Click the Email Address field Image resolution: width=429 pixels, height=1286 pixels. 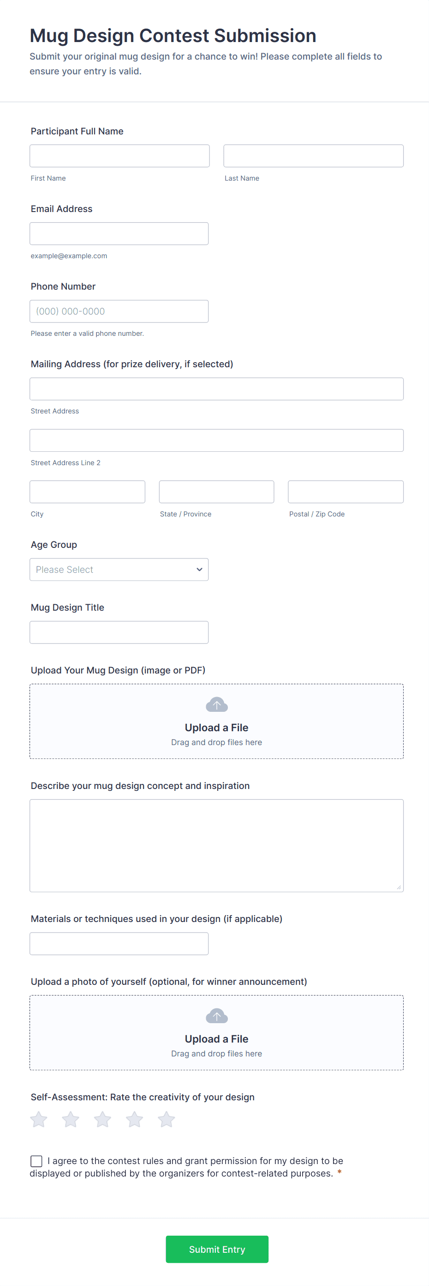coord(119,233)
